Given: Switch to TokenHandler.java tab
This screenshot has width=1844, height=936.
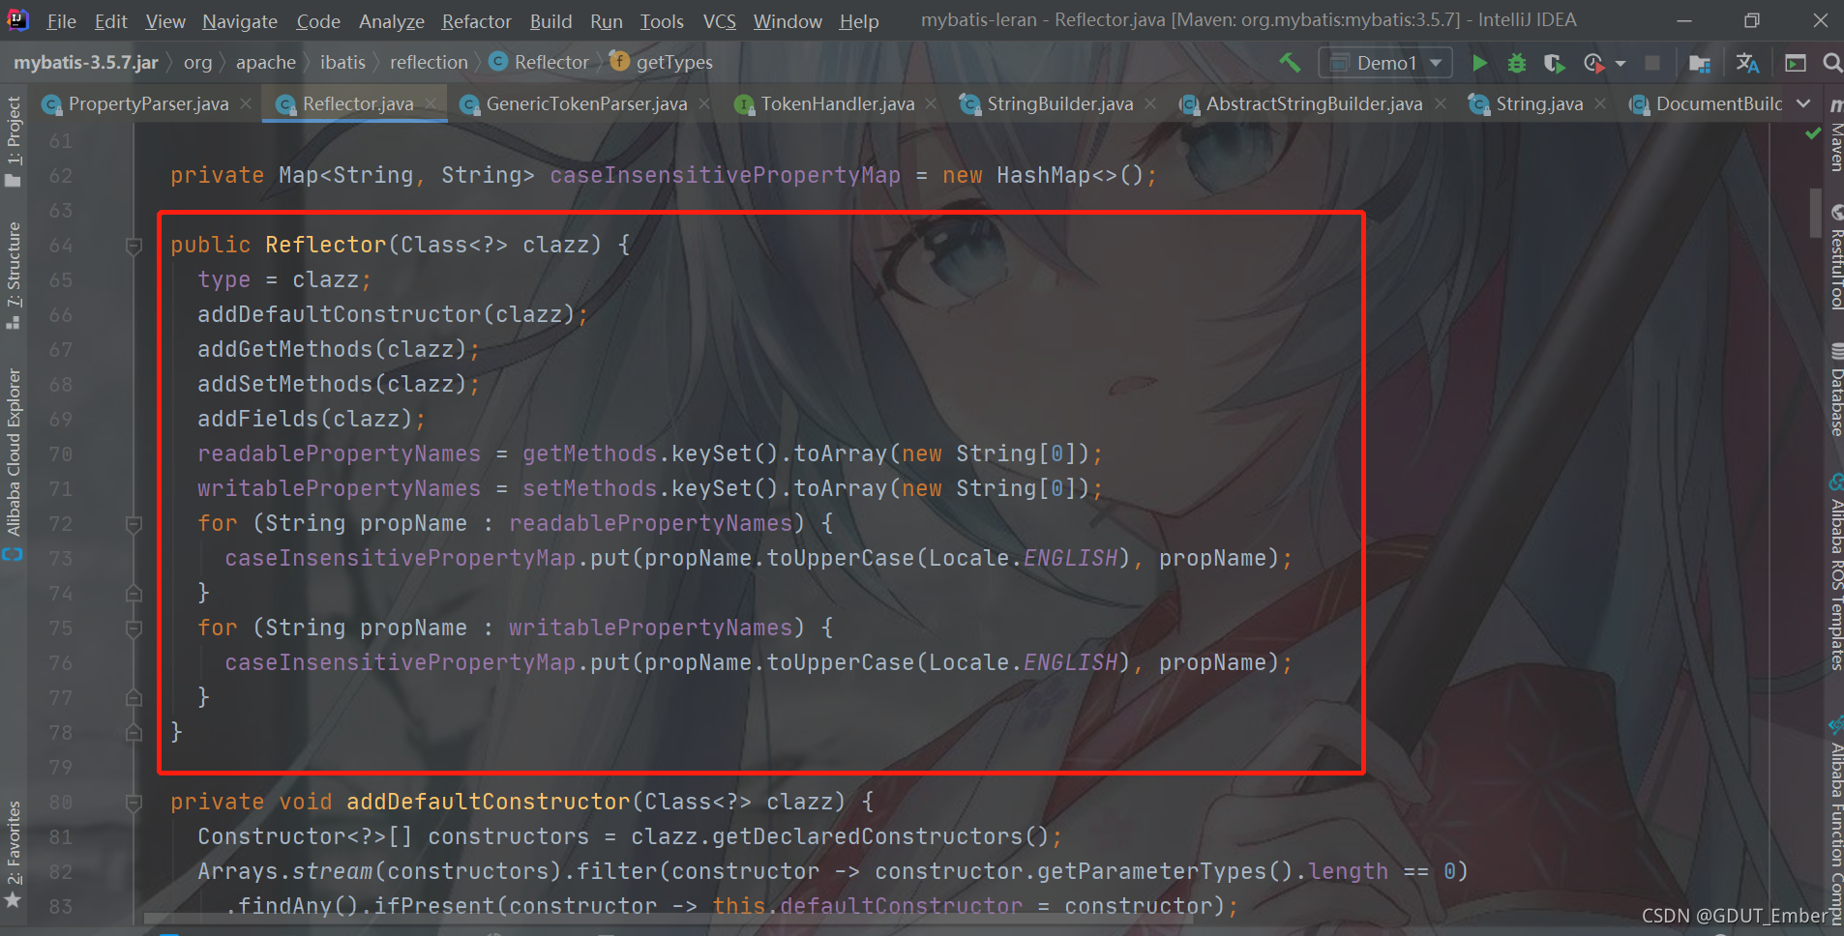Looking at the screenshot, I should pos(837,103).
